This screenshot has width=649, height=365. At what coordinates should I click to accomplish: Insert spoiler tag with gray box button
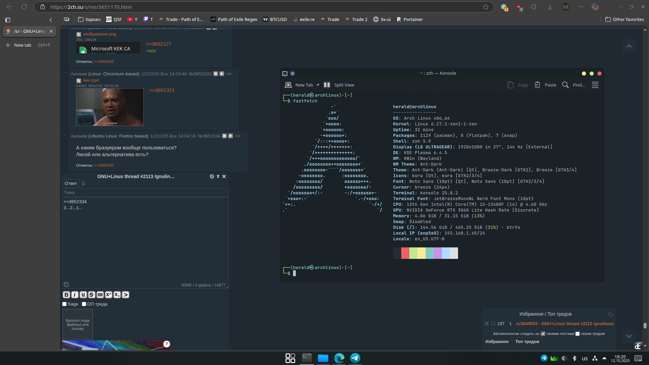coord(100,295)
